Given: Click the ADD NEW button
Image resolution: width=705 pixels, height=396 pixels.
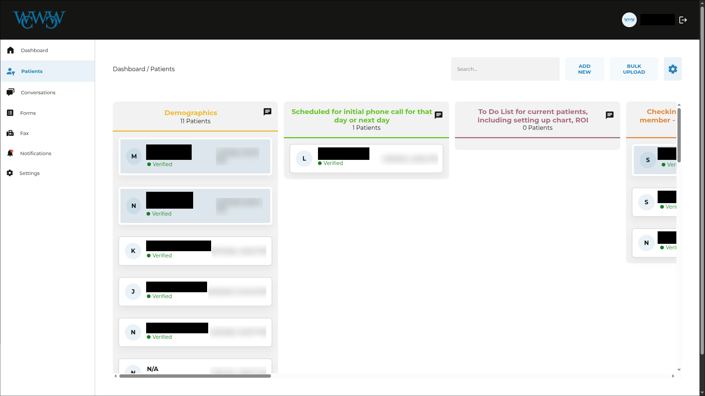Looking at the screenshot, I should [584, 69].
